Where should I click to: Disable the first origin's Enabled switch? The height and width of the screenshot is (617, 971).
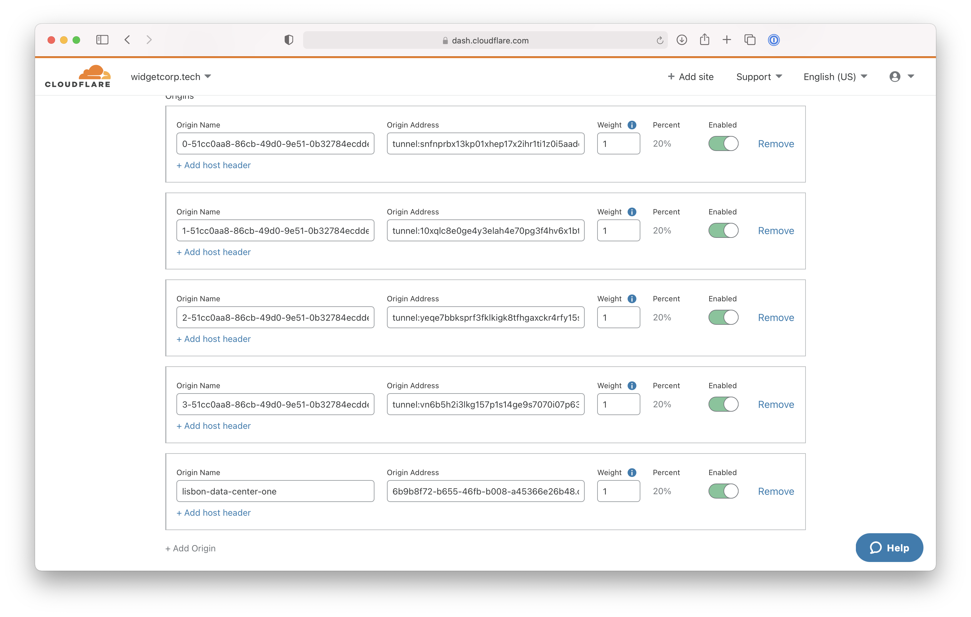click(724, 143)
